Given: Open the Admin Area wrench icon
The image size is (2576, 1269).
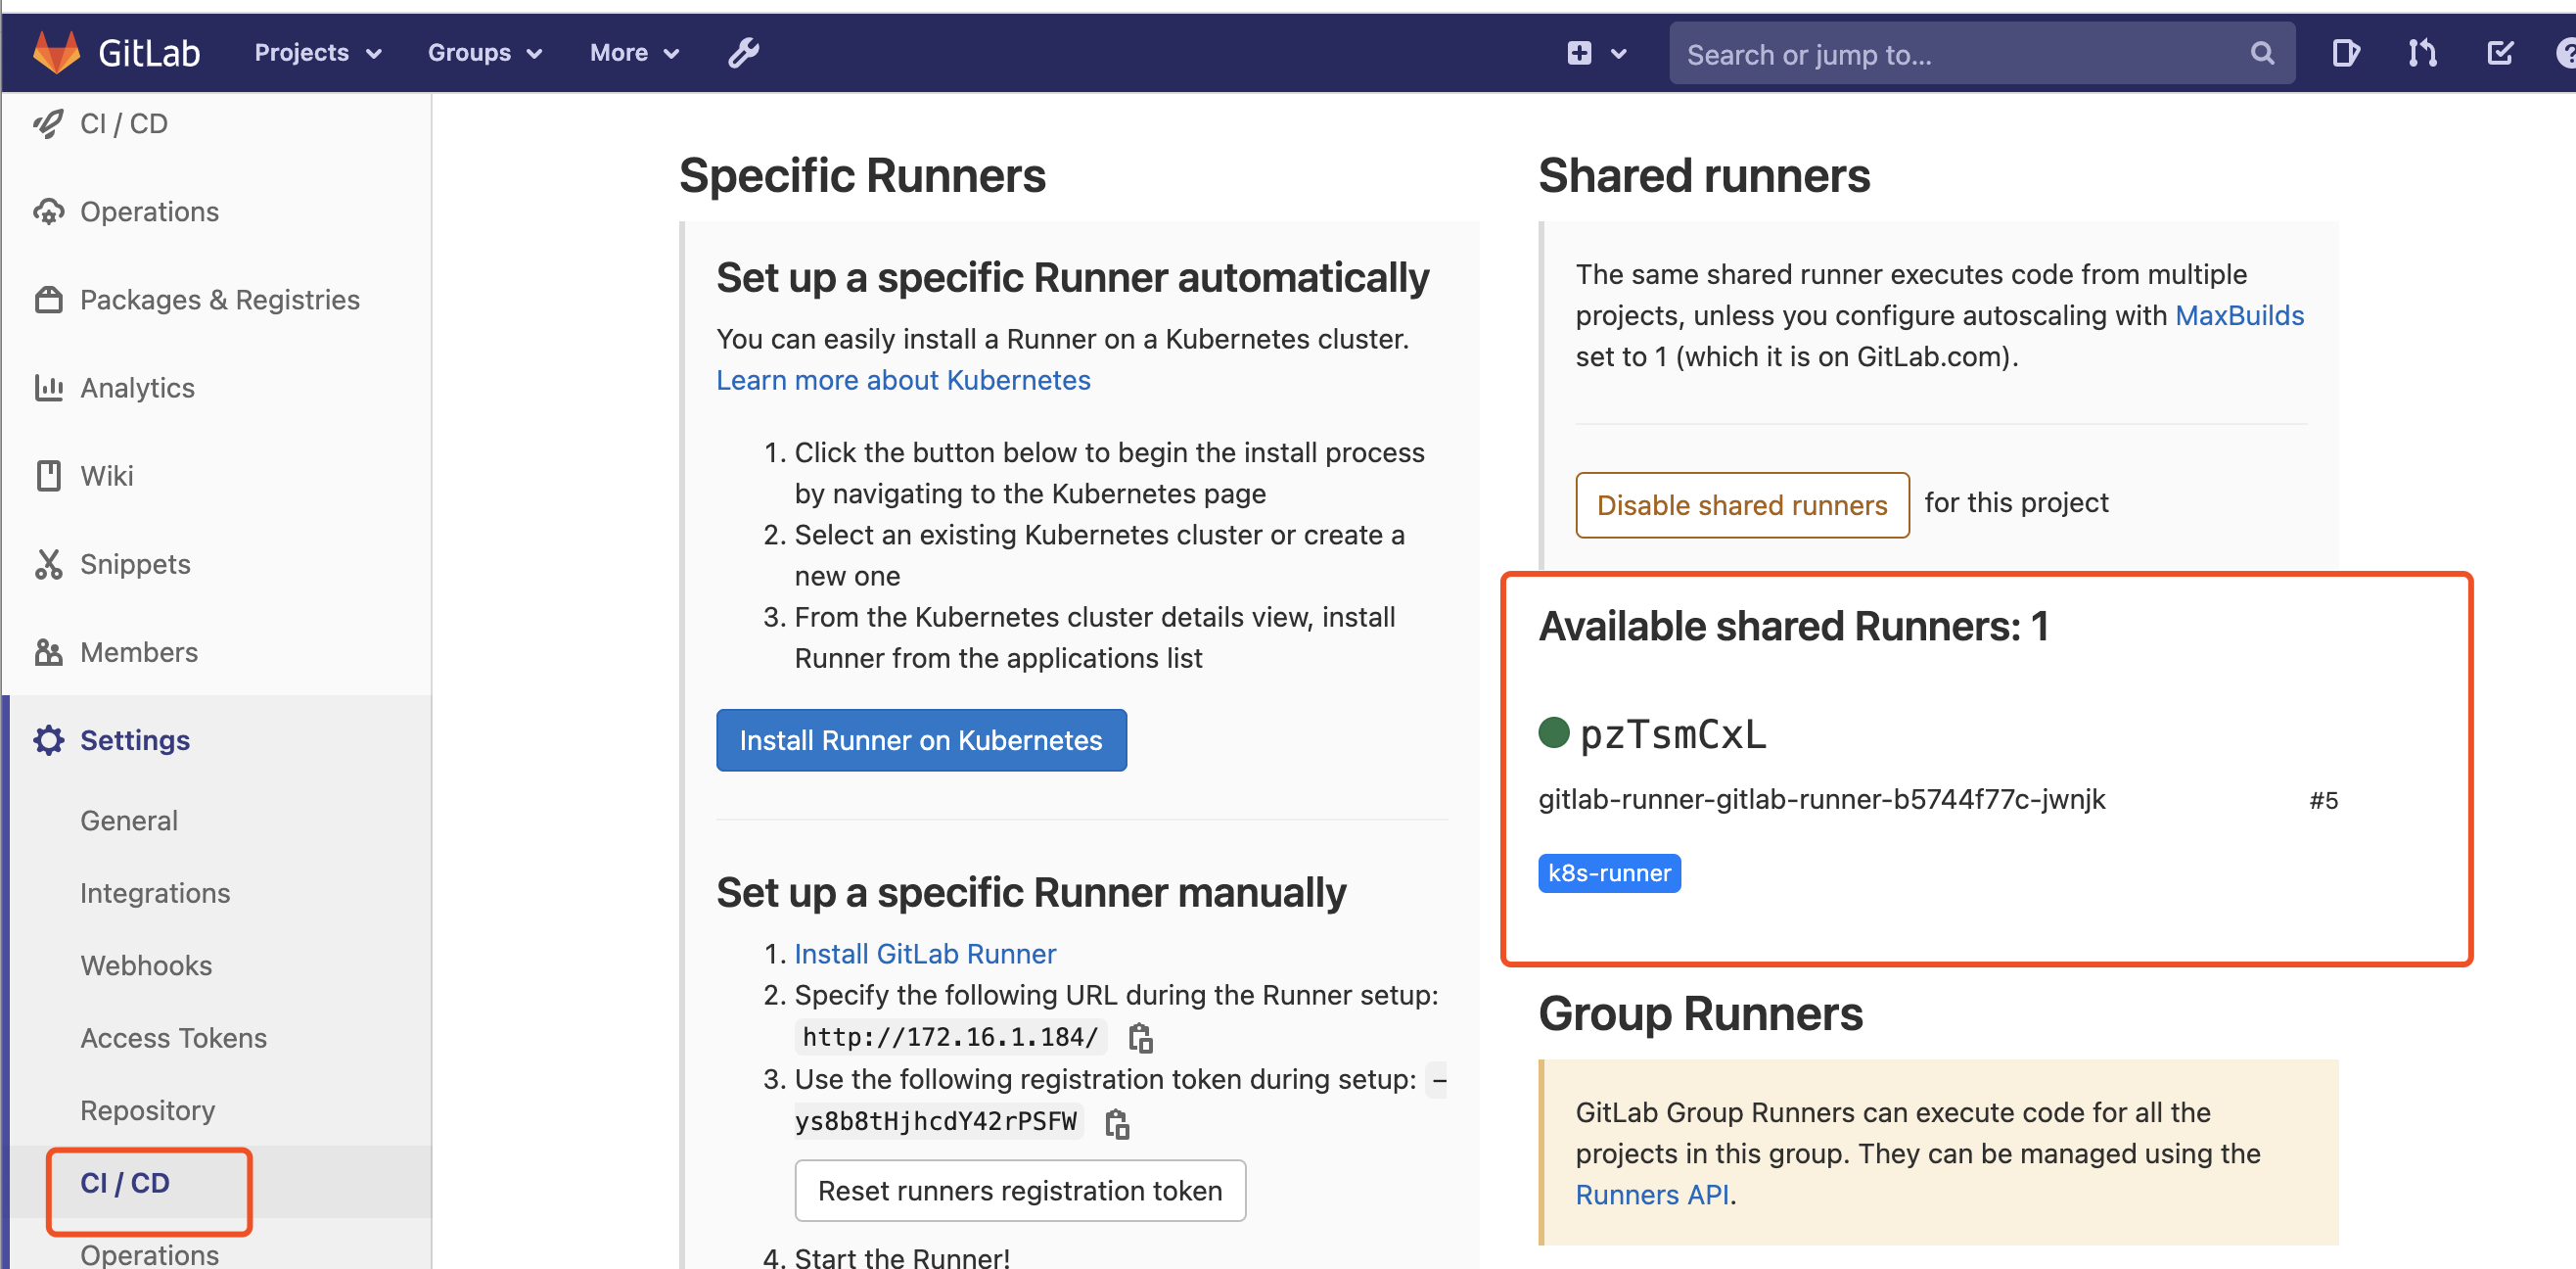Looking at the screenshot, I should click(x=743, y=52).
